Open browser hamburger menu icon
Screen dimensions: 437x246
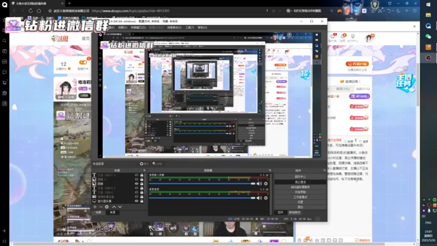tap(415, 10)
